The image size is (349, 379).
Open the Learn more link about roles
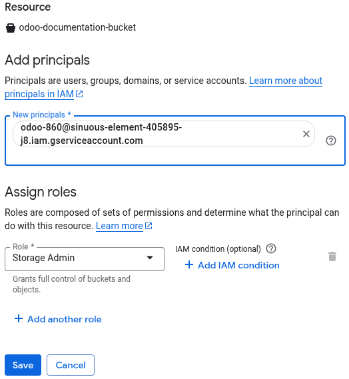124,226
